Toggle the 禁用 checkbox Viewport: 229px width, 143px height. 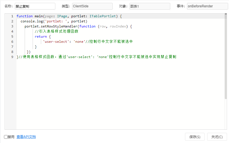click(x=6, y=137)
